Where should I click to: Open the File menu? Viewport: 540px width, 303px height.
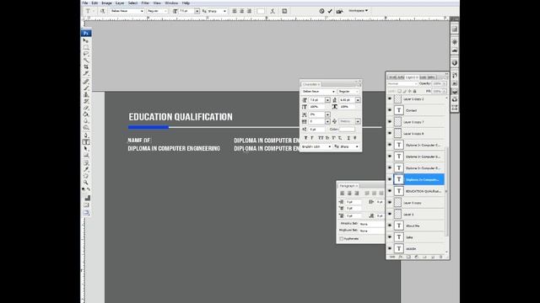(85, 3)
